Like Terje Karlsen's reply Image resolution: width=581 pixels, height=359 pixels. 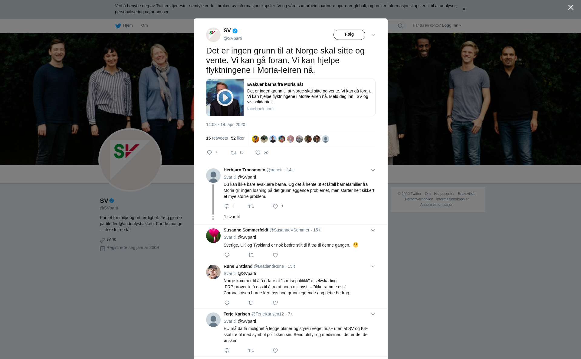tap(275, 351)
